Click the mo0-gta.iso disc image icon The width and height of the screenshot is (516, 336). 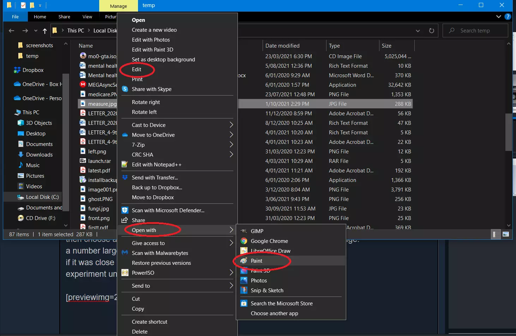83,56
